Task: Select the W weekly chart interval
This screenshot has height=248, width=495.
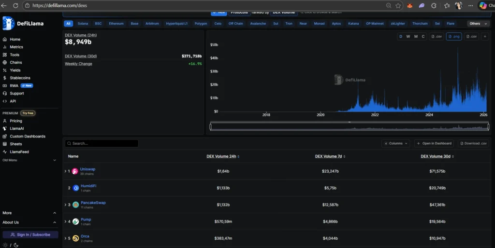Action: (x=408, y=37)
